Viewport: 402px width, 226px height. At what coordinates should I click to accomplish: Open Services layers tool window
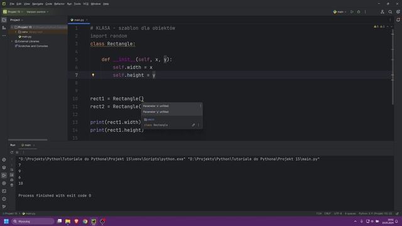tap(4, 168)
